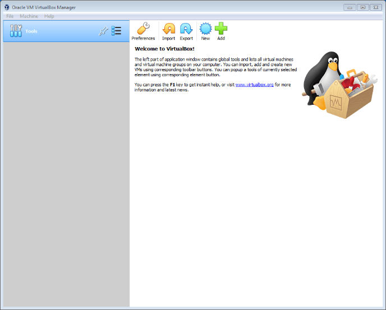Viewport: 386px width, 310px height.
Task: Click the Welcome to VirtualBox! heading
Action: pos(164,49)
